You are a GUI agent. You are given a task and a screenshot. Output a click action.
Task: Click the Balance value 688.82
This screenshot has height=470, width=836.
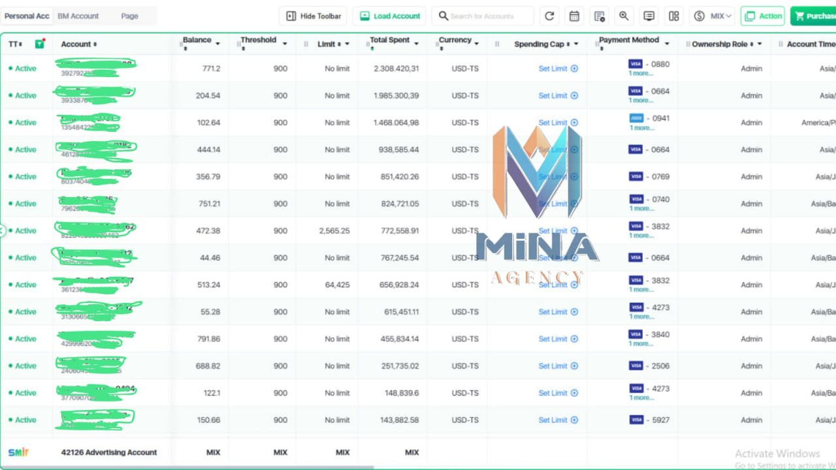coord(208,366)
